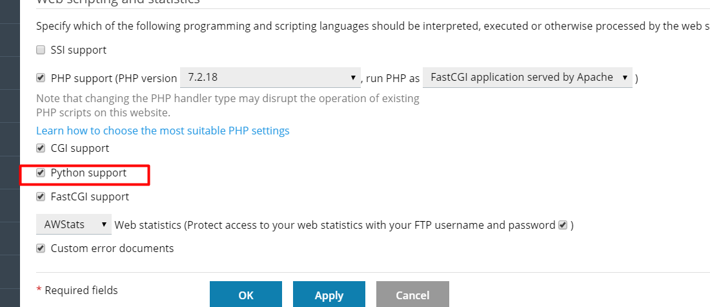Image resolution: width=710 pixels, height=307 pixels.
Task: Toggle the web statistics password protection checkbox
Action: [x=563, y=225]
